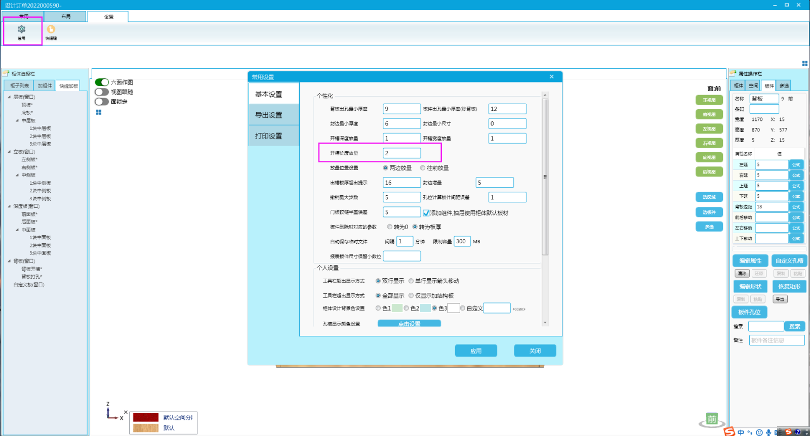This screenshot has height=436, width=810.
Task: Click the 前 view cube
Action: point(712,419)
